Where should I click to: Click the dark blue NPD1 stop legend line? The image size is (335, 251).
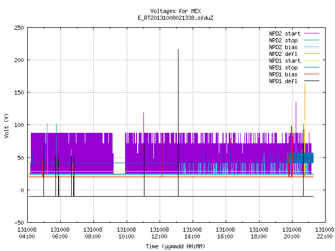pos(311,67)
